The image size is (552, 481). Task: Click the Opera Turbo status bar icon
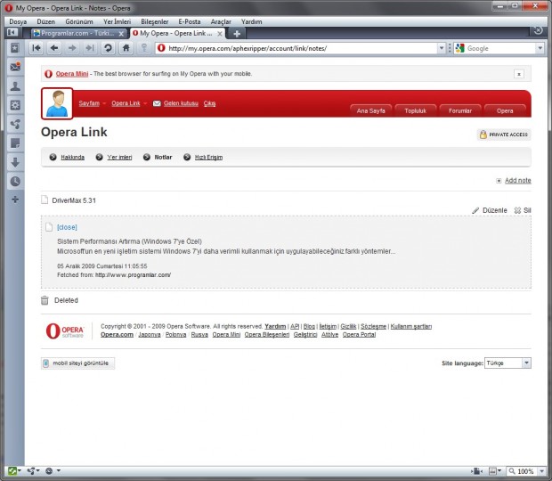coord(49,471)
